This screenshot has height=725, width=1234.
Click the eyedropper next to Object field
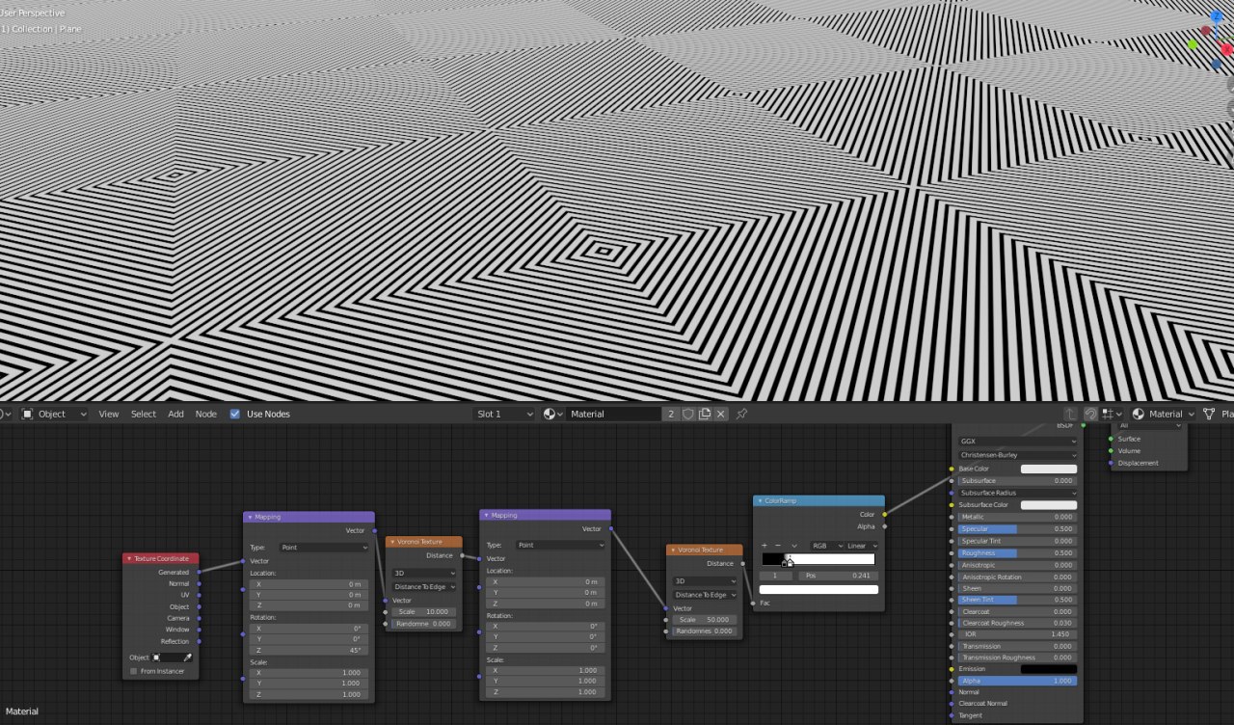[188, 658]
